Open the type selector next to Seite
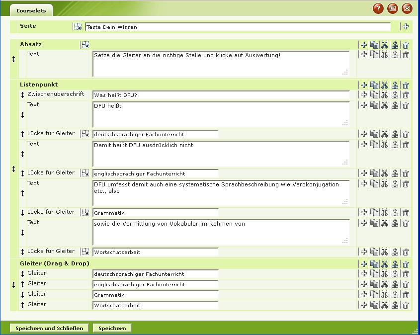This screenshot has width=420, height=335. click(x=78, y=26)
